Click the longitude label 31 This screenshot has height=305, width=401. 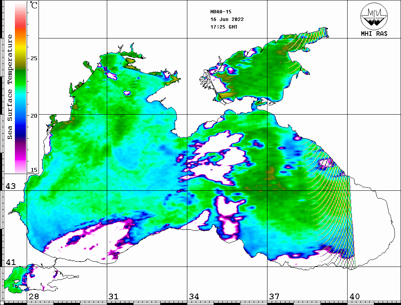point(114,297)
